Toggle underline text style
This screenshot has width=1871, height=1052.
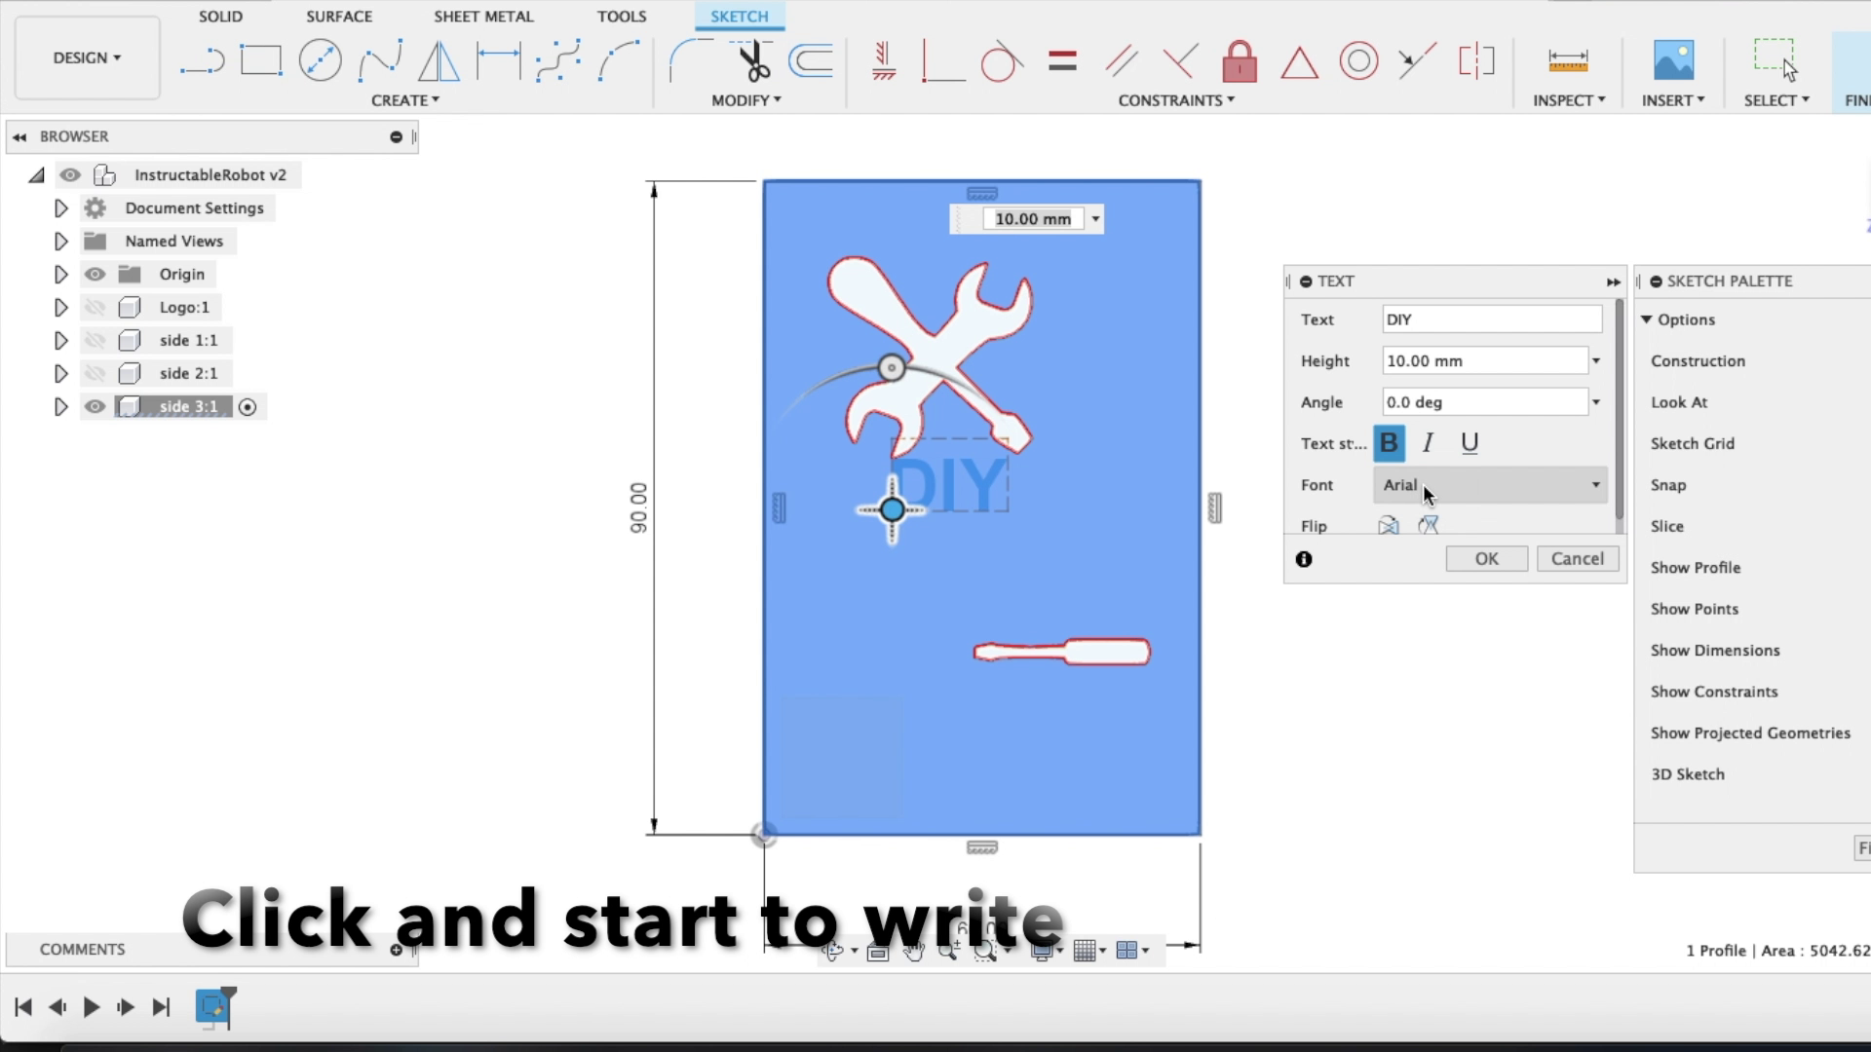click(x=1470, y=443)
